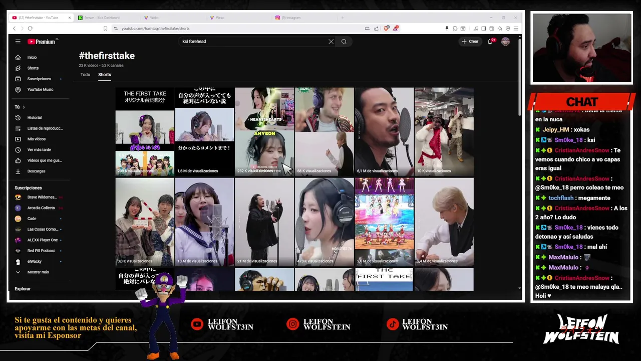Click the YouTube Premium logo
This screenshot has height=361, width=641.
43,42
